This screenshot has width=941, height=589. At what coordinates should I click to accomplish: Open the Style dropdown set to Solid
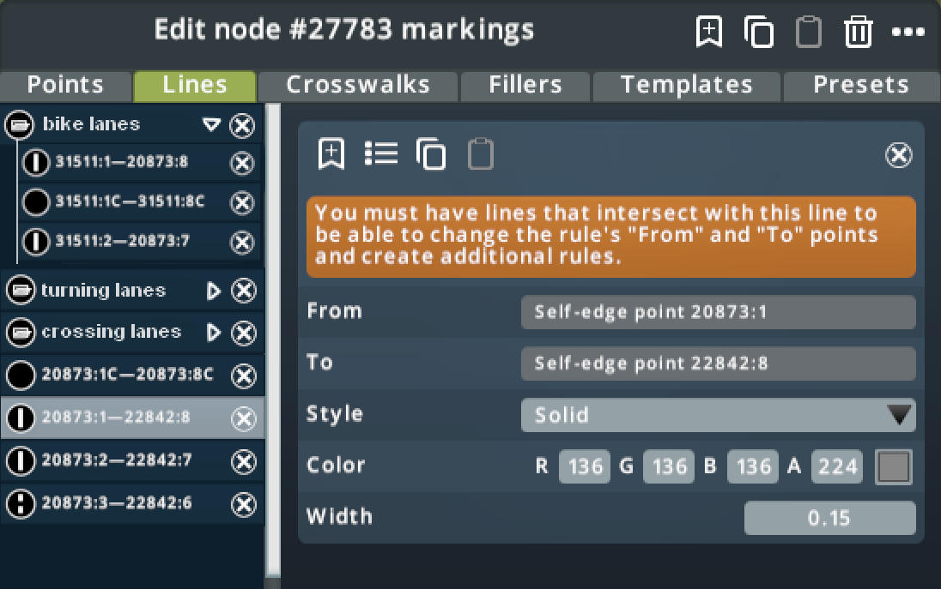(x=719, y=415)
